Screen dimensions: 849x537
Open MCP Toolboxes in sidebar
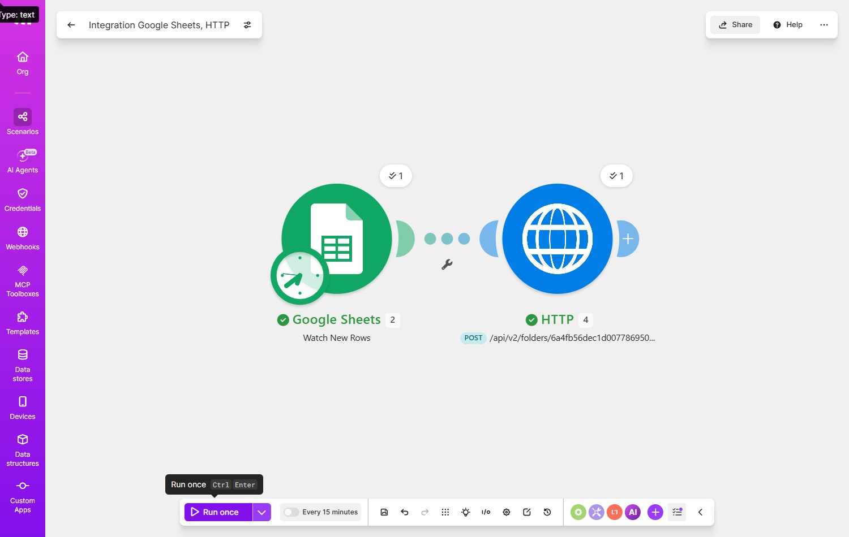point(23,280)
